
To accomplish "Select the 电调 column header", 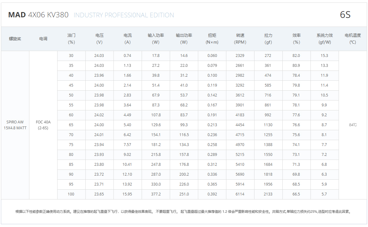I will tap(43, 39).
